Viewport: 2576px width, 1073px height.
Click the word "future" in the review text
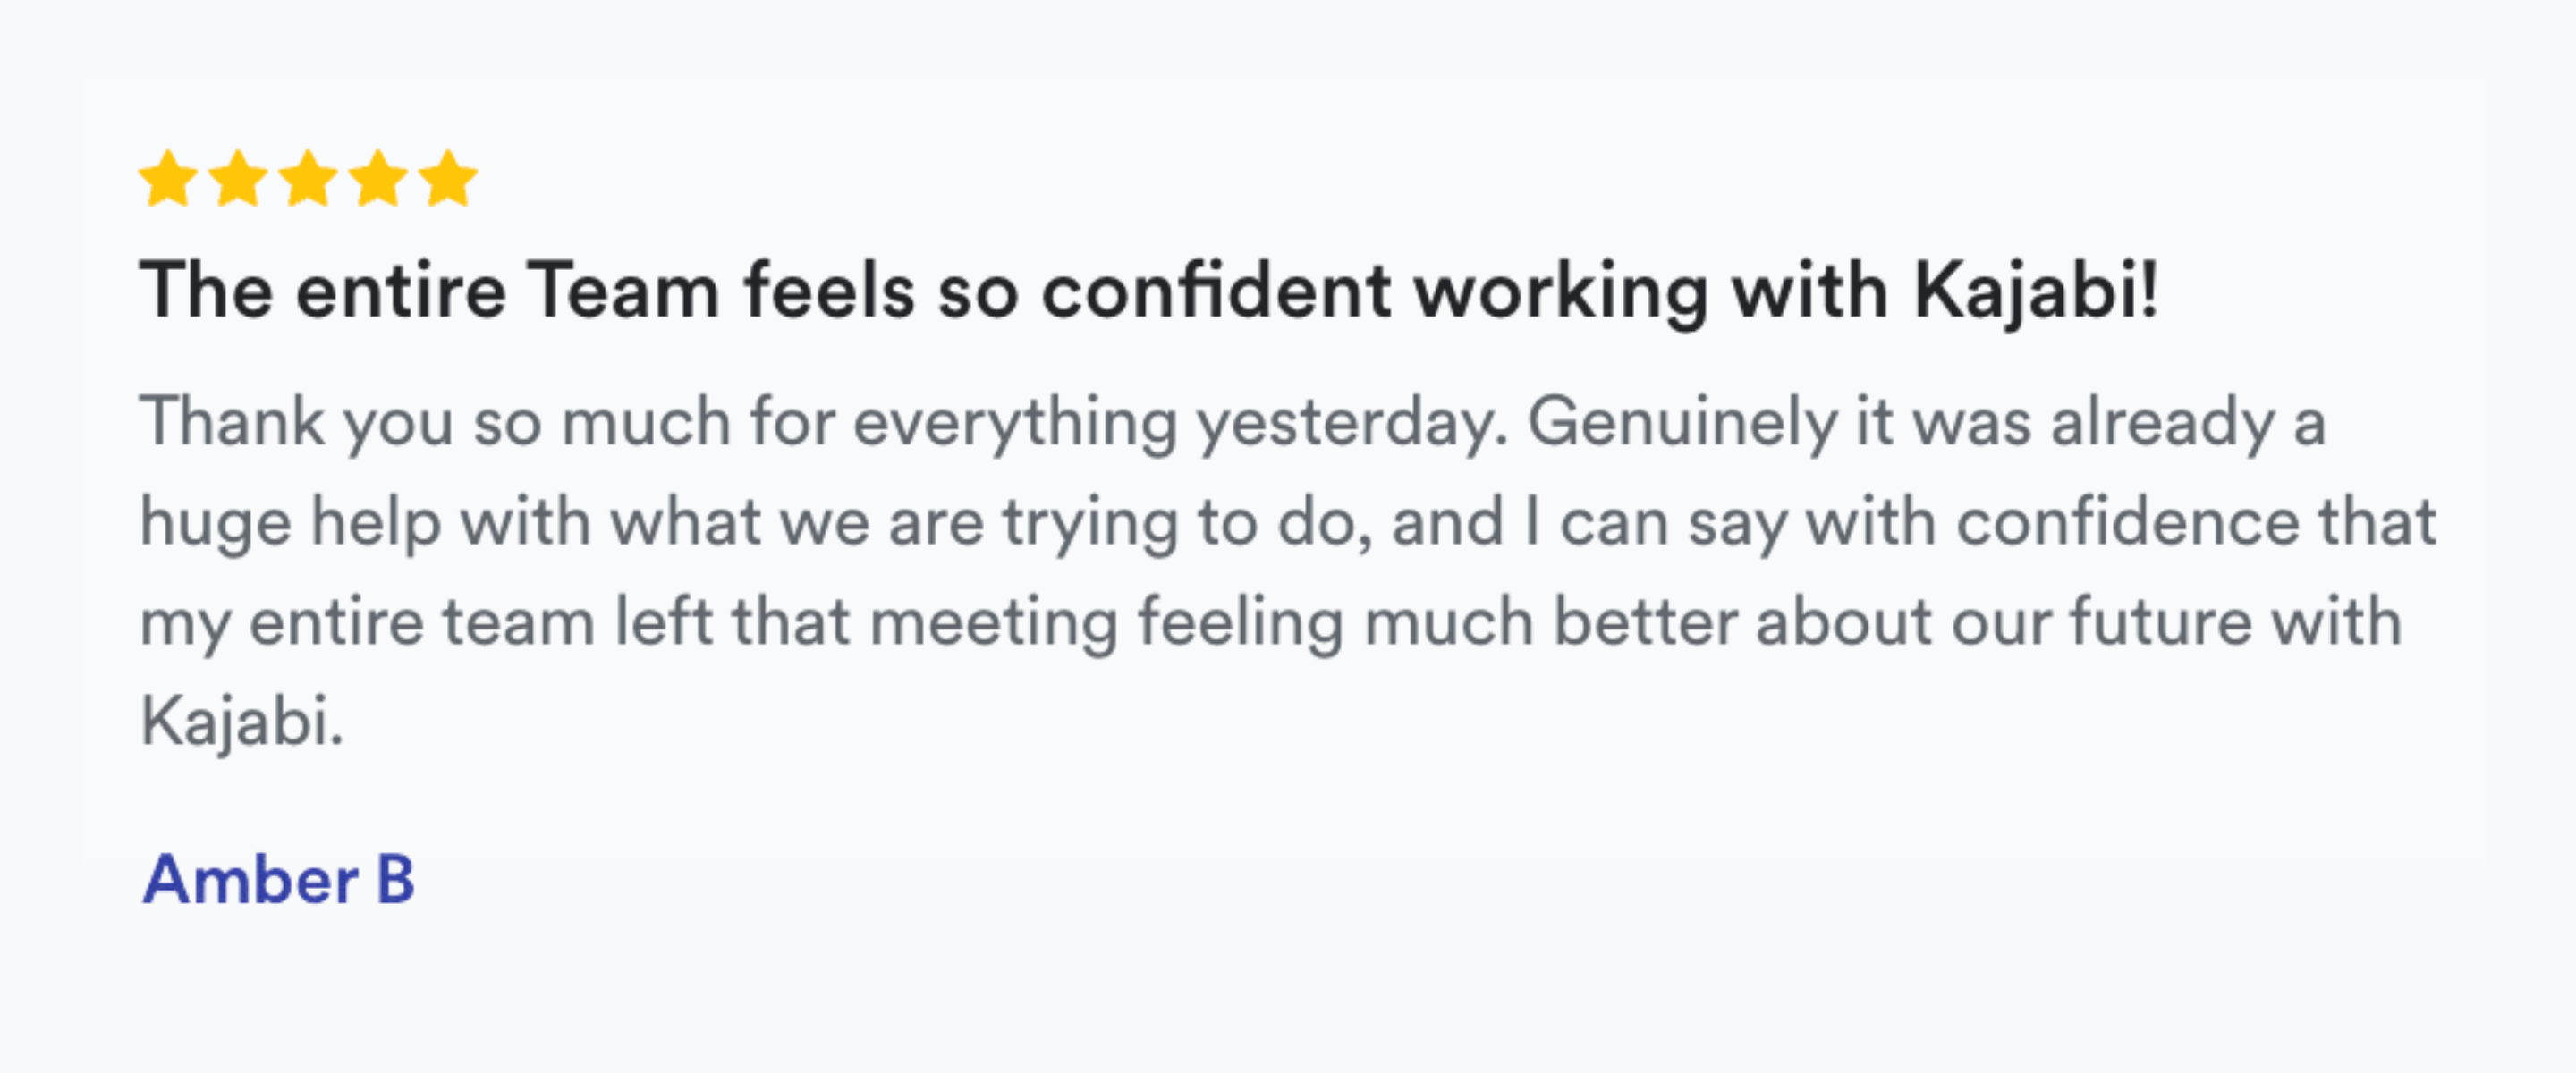pyautogui.click(x=2160, y=623)
